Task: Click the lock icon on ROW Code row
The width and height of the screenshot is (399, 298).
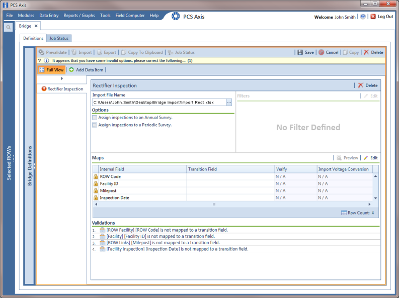Action: [96, 176]
